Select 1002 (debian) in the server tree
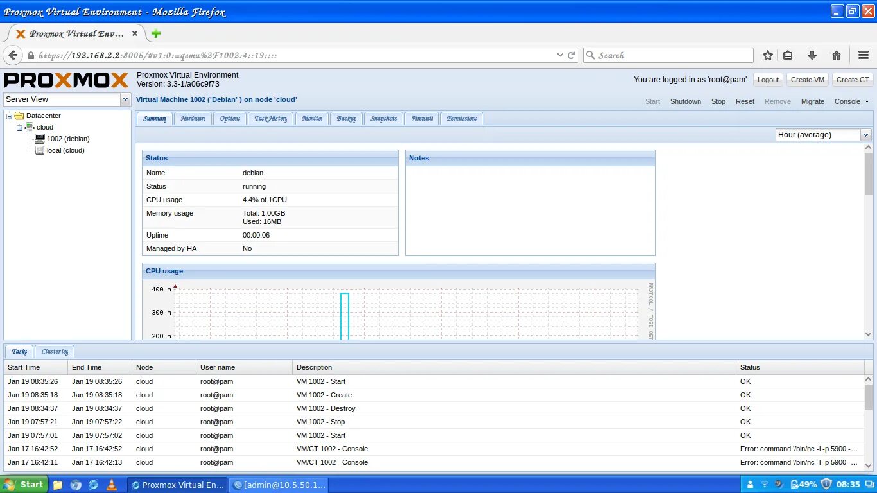The height and width of the screenshot is (493, 877). click(68, 139)
